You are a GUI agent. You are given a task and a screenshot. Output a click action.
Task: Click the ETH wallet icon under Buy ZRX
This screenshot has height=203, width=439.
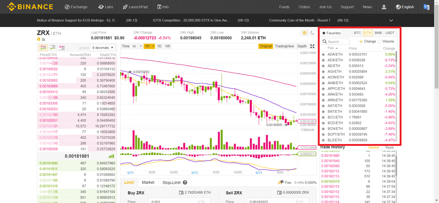coord(181,192)
